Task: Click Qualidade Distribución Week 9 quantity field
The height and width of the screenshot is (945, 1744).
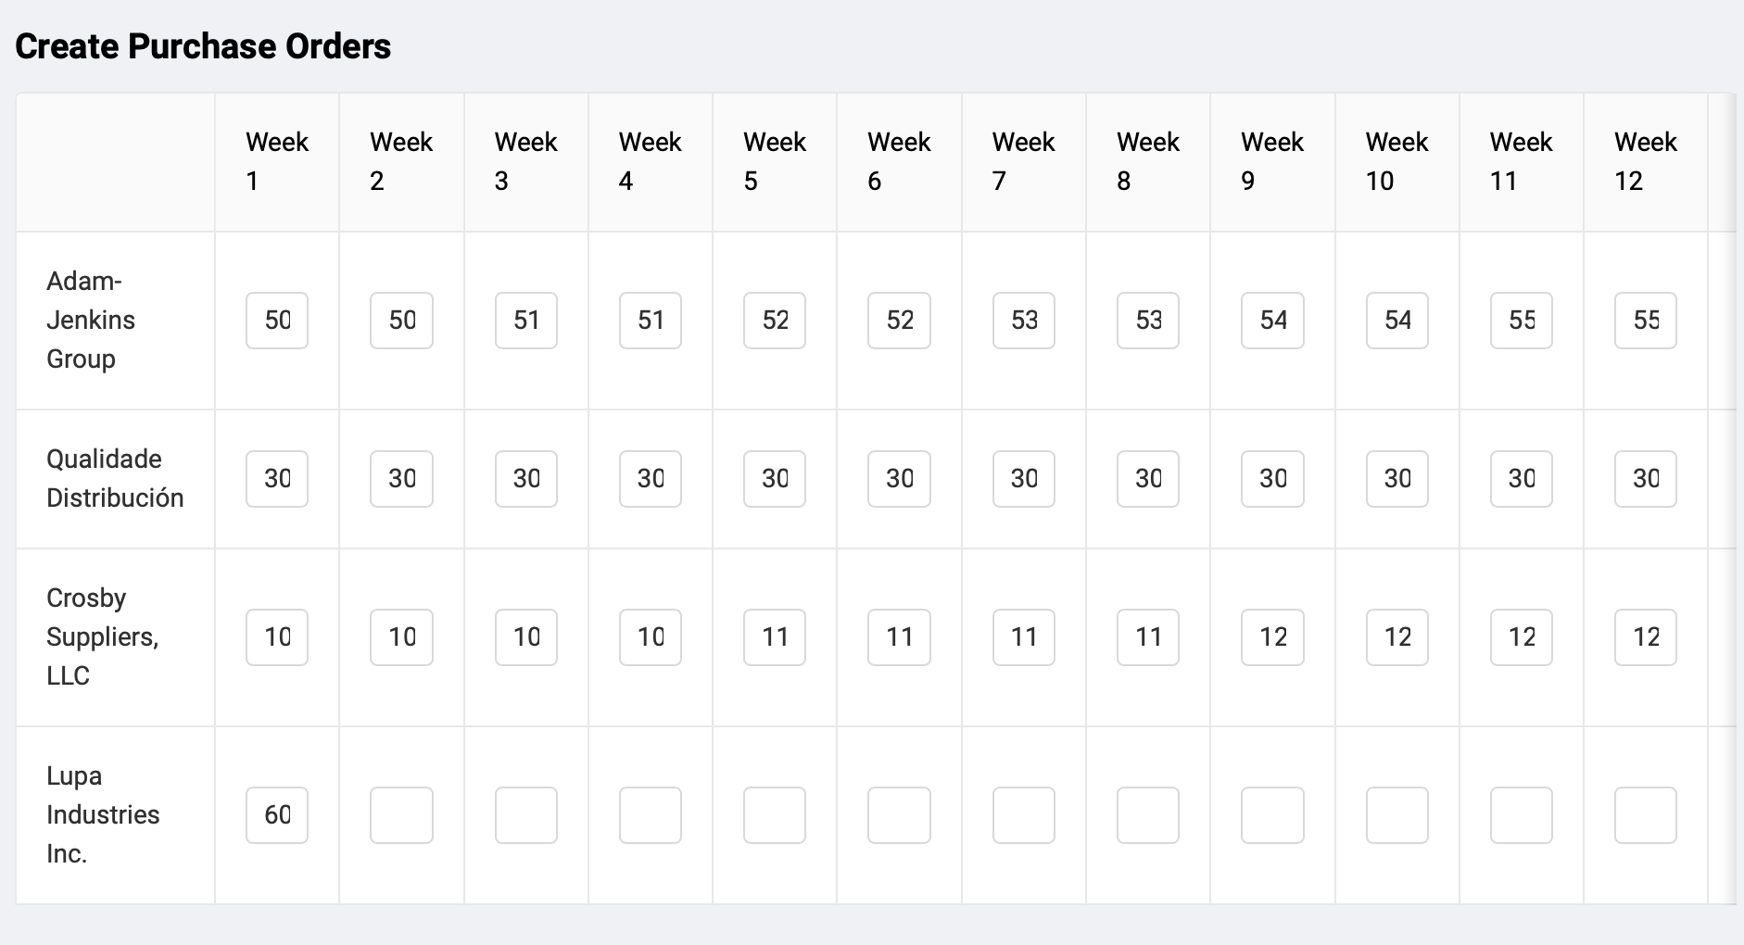Action: click(1272, 479)
